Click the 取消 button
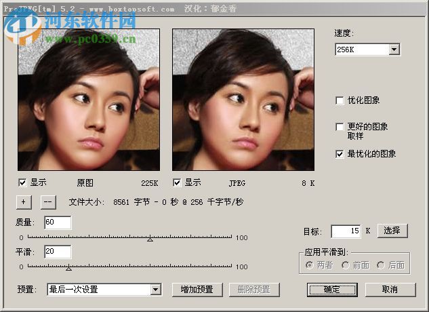This screenshot has width=429, height=312. [390, 290]
